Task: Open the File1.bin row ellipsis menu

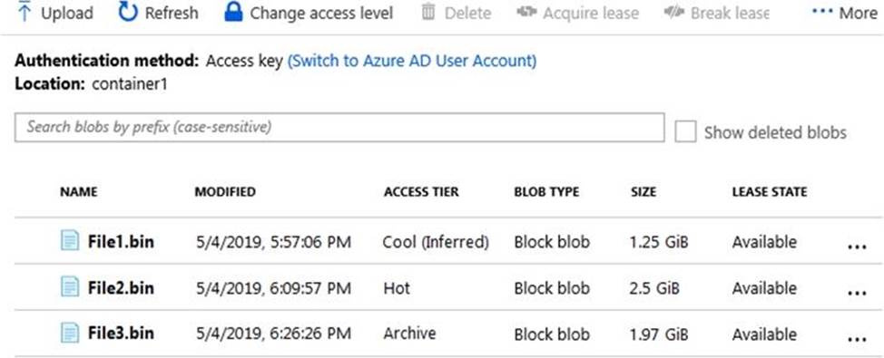Action: pos(857,247)
